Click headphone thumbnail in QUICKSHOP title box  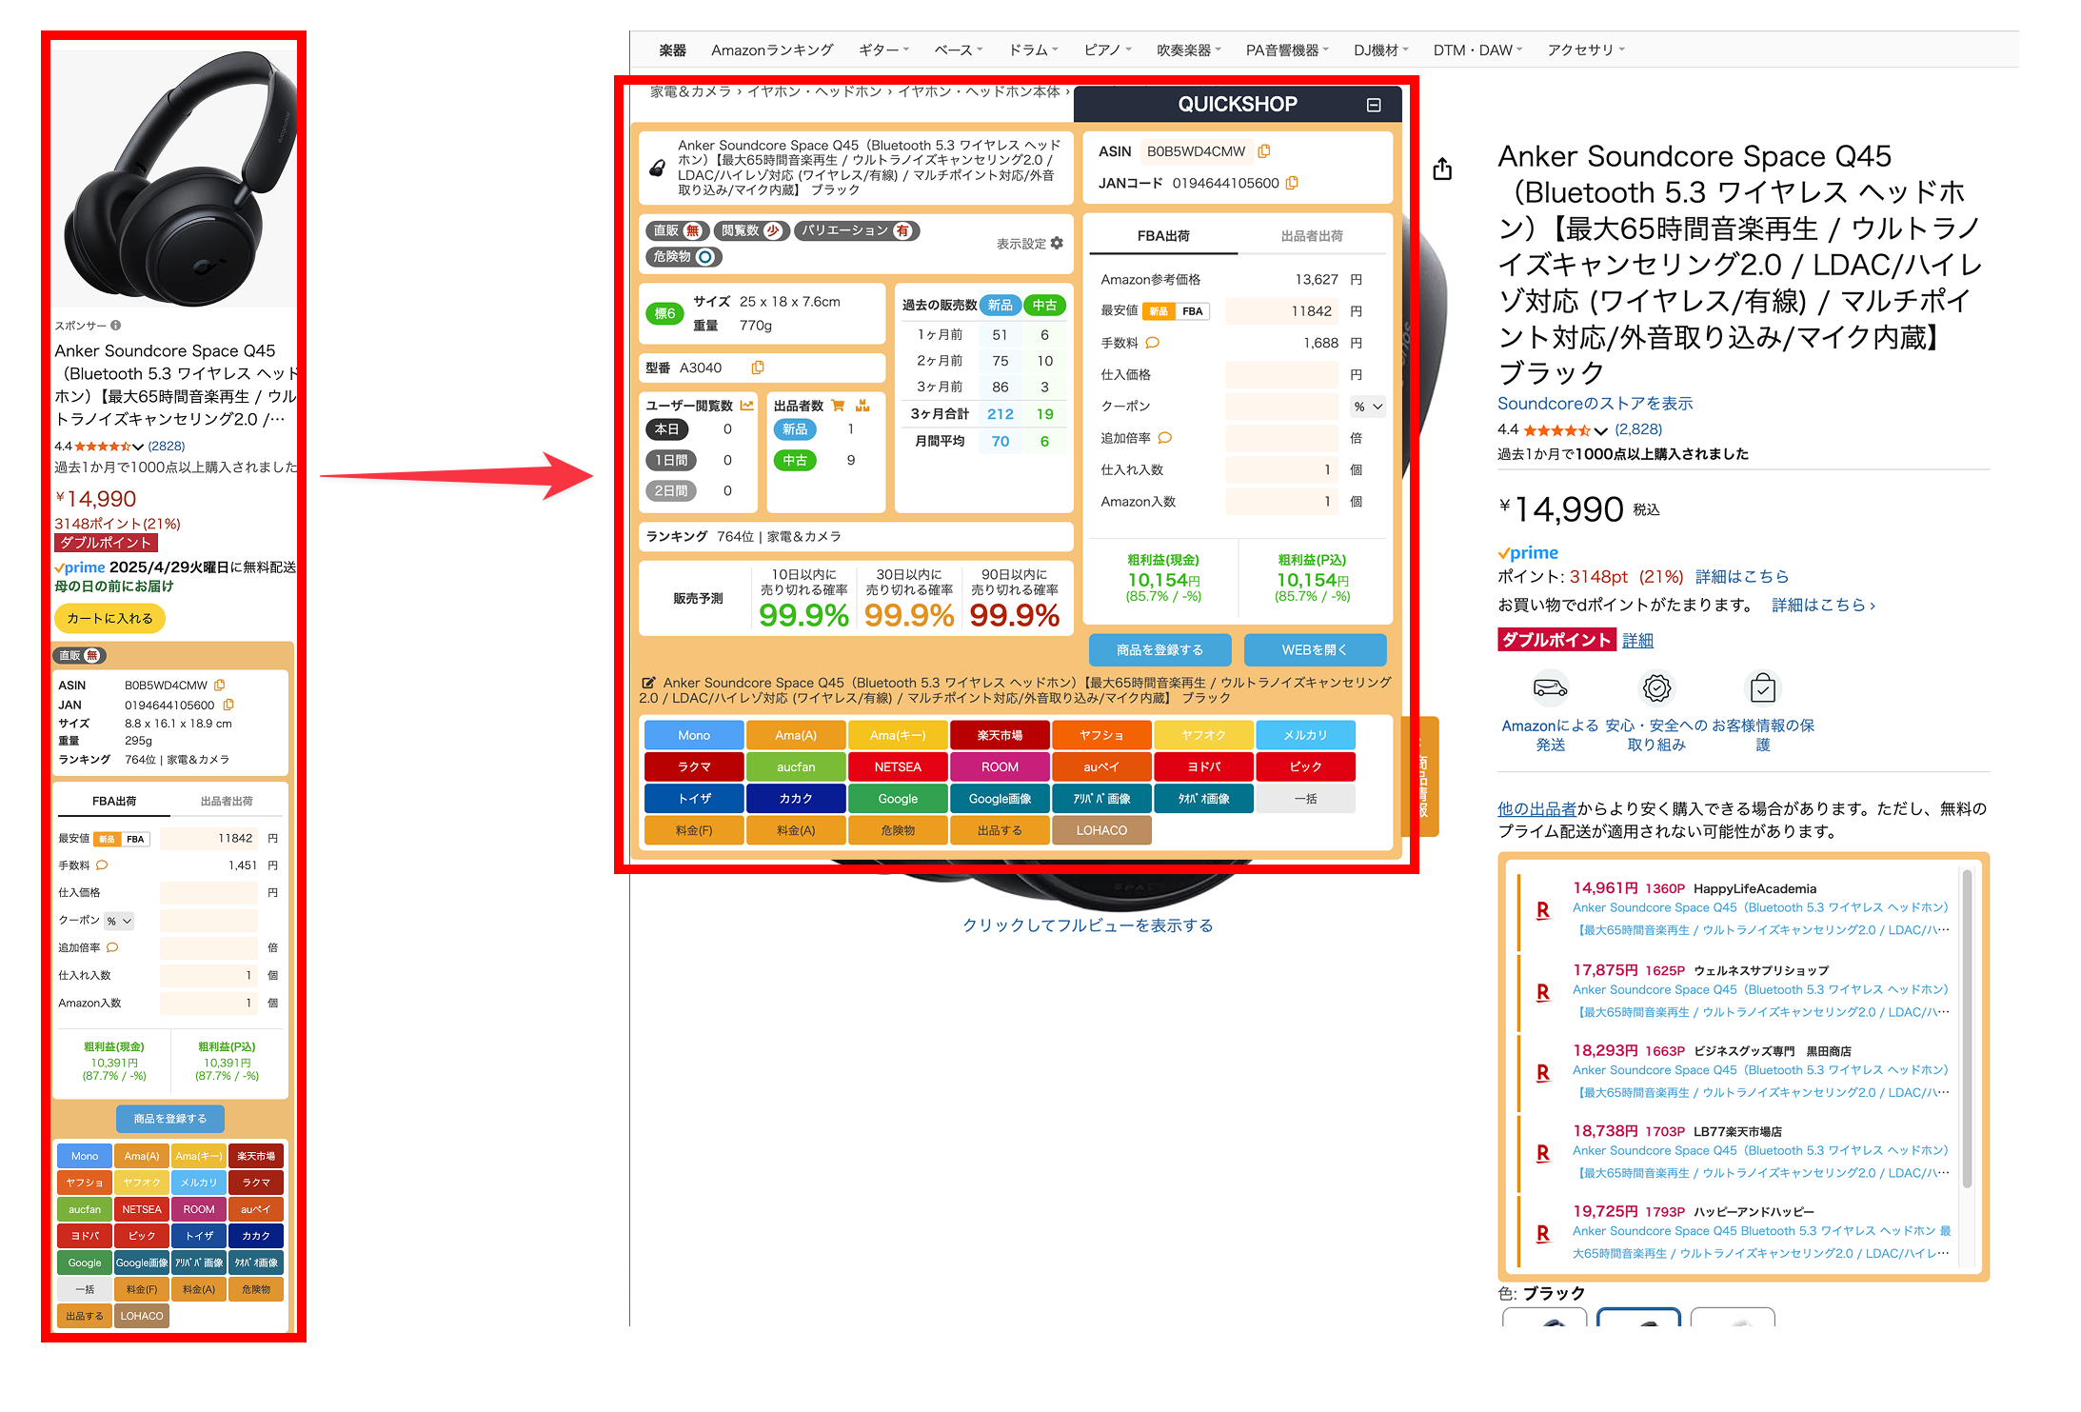coord(657,169)
